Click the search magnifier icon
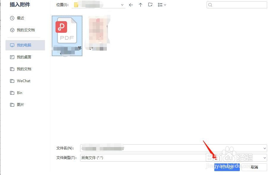The height and width of the screenshot is (175, 268). point(210,5)
